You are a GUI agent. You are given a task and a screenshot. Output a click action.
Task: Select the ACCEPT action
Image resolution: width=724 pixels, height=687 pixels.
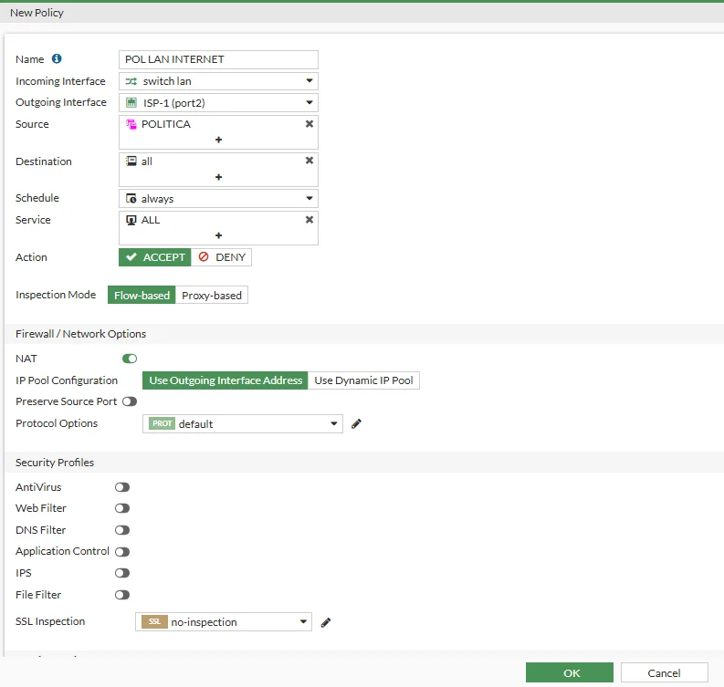coord(154,257)
